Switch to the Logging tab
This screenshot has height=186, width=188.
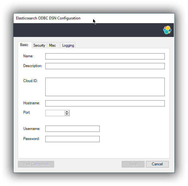click(68, 45)
